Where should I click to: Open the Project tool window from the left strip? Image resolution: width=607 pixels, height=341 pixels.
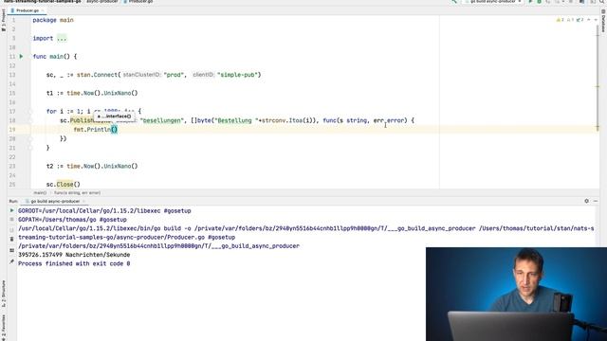pos(4,20)
